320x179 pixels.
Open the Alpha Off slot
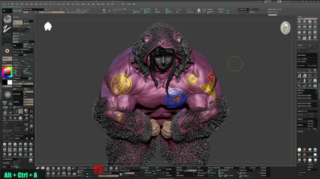(x=7, y=40)
